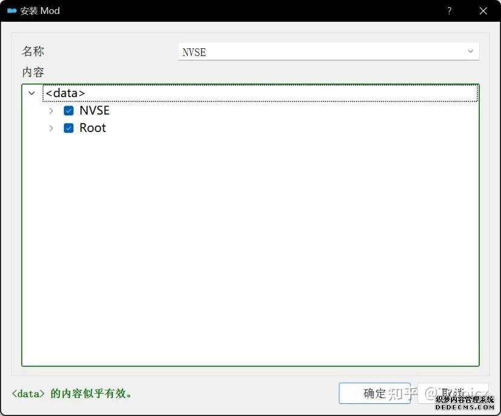501x416 pixels.
Task: Click the green <data> validity status message
Action: point(72,394)
